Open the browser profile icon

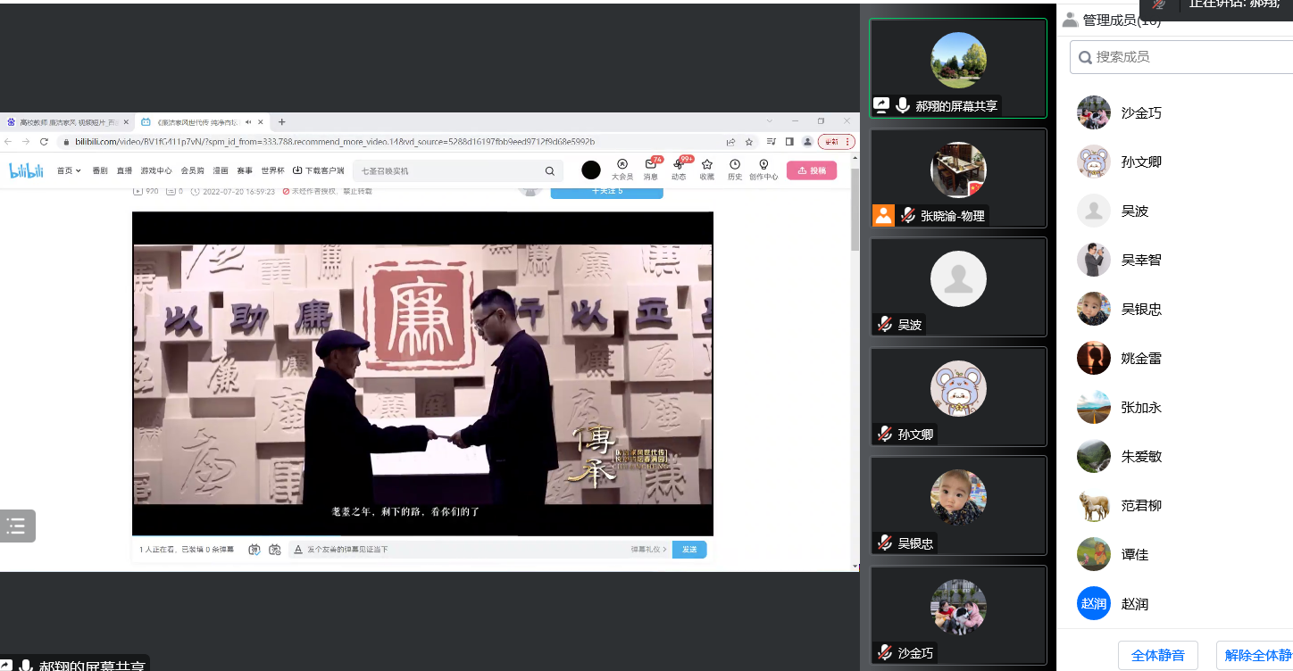tap(807, 141)
